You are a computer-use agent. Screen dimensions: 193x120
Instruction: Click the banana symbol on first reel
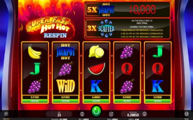35,52
